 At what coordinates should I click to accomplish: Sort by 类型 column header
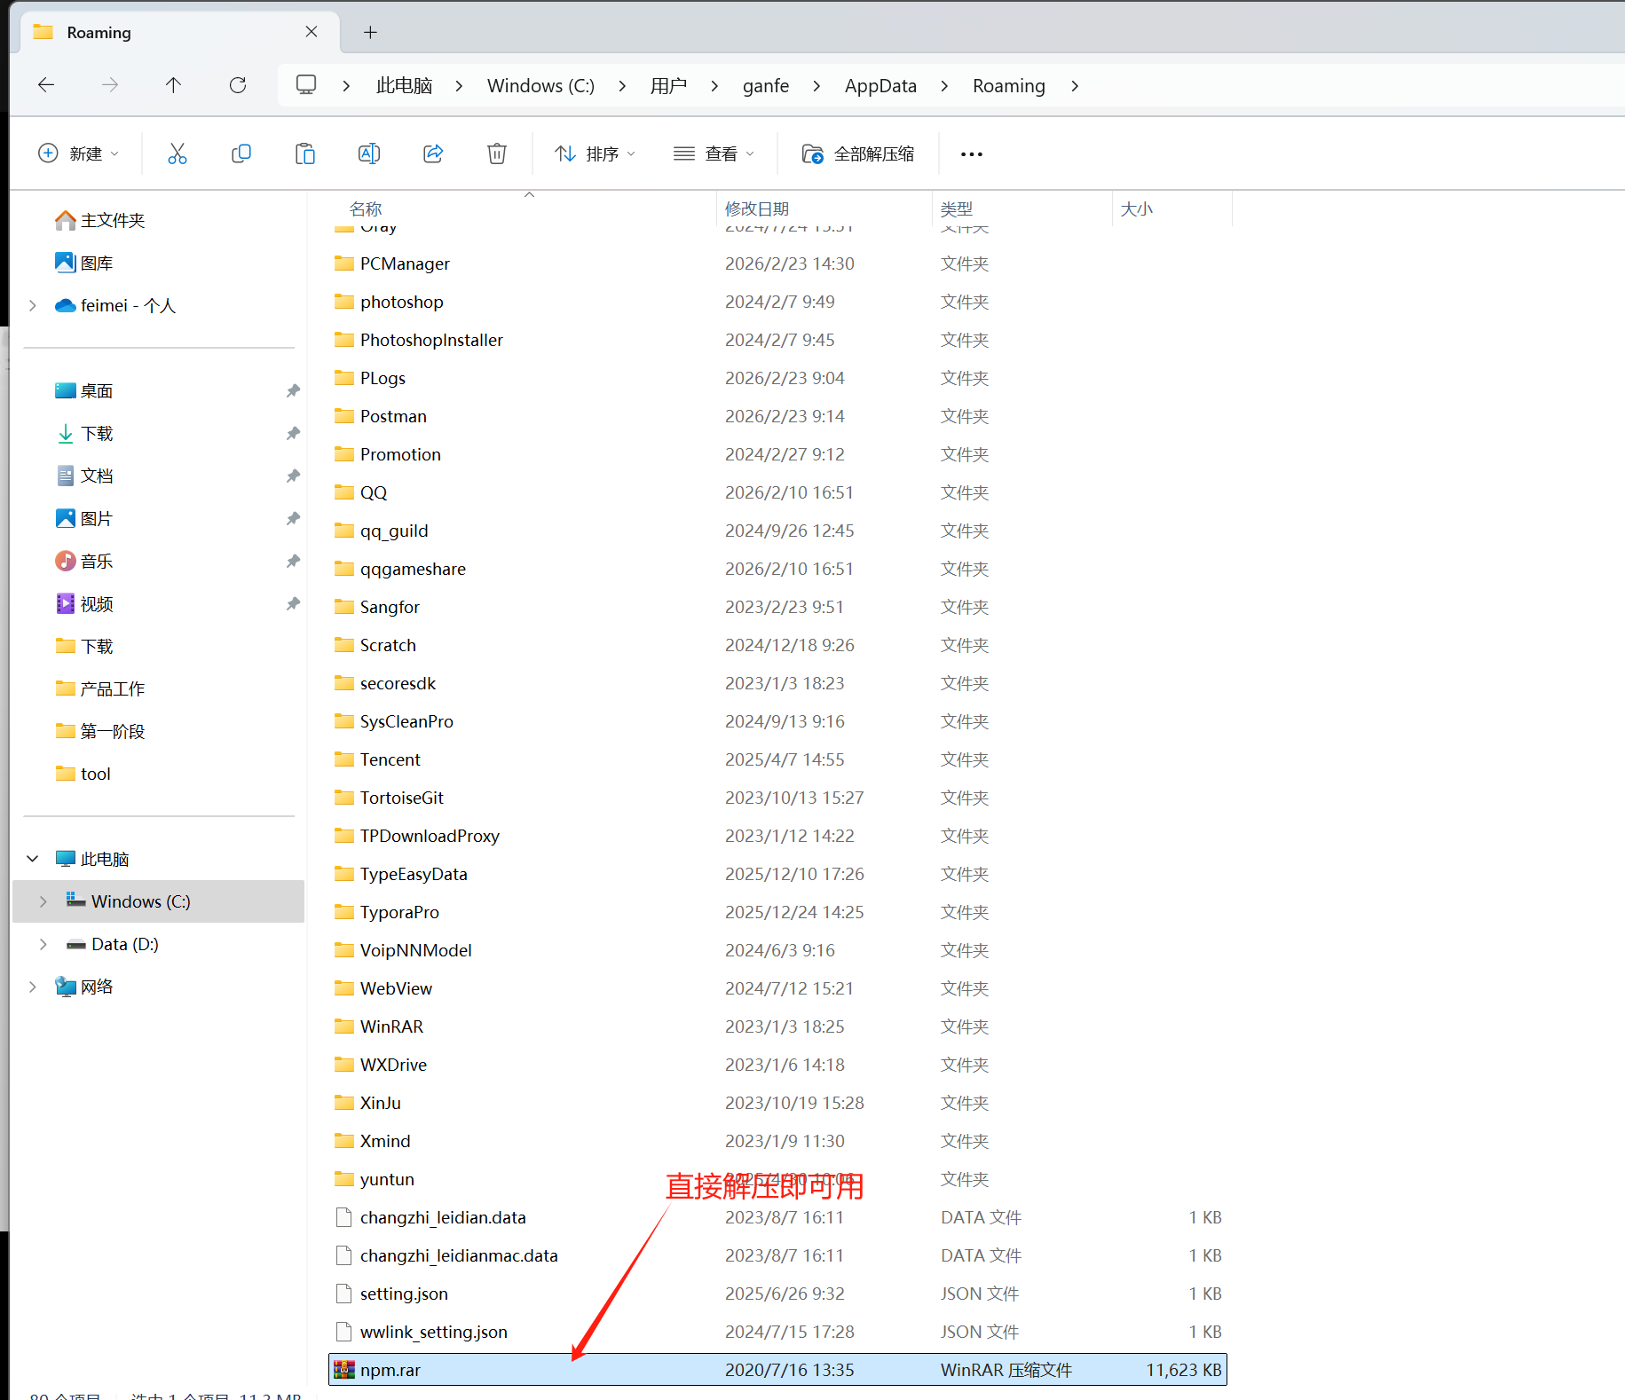pos(957,208)
